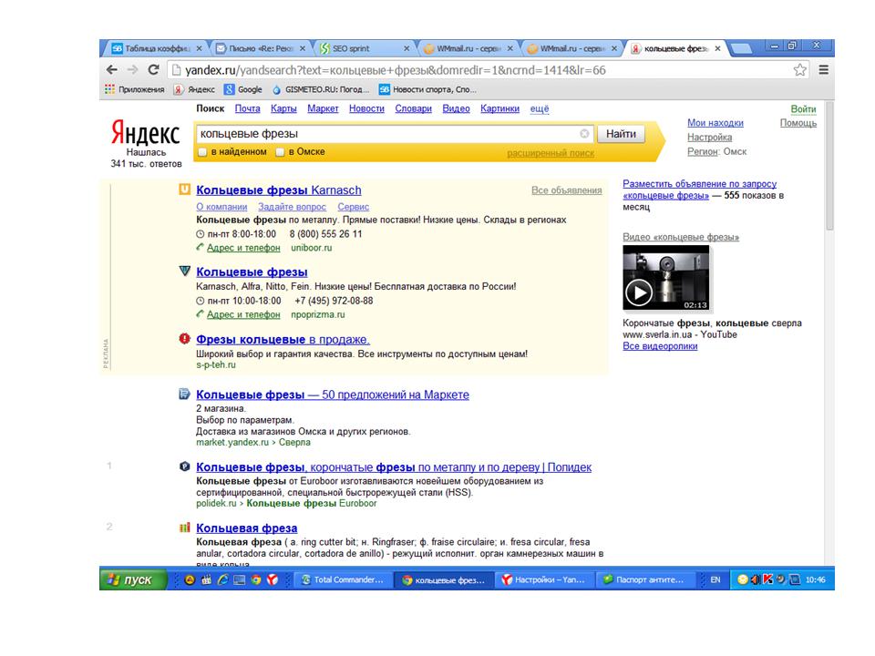The height and width of the screenshot is (656, 875).
Task: Expand the 'ещё' services dropdown
Action: coord(539,108)
